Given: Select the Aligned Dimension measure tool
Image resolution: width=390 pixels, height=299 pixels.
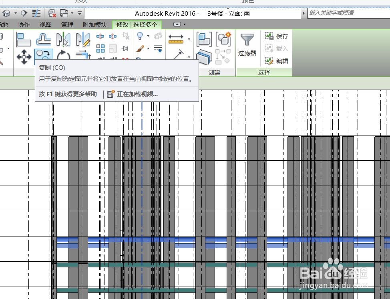Looking at the screenshot, I should (176, 39).
